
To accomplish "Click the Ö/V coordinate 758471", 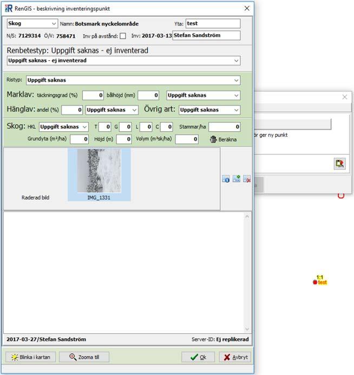I will click(x=65, y=36).
